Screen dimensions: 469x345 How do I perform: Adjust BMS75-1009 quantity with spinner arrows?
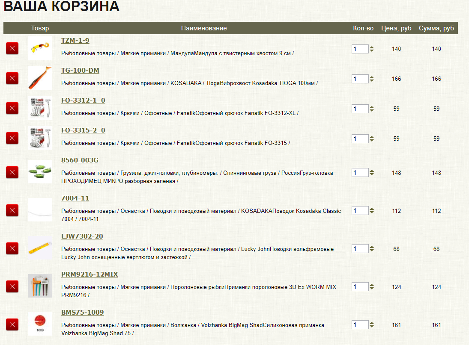point(371,325)
